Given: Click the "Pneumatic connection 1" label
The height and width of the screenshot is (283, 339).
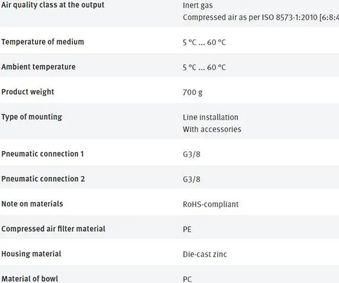Looking at the screenshot, I should [42, 154].
